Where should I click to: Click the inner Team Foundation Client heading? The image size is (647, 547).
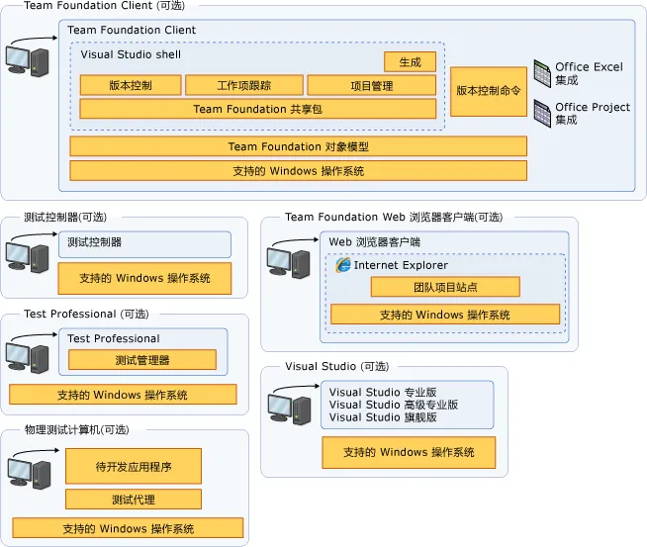point(132,30)
